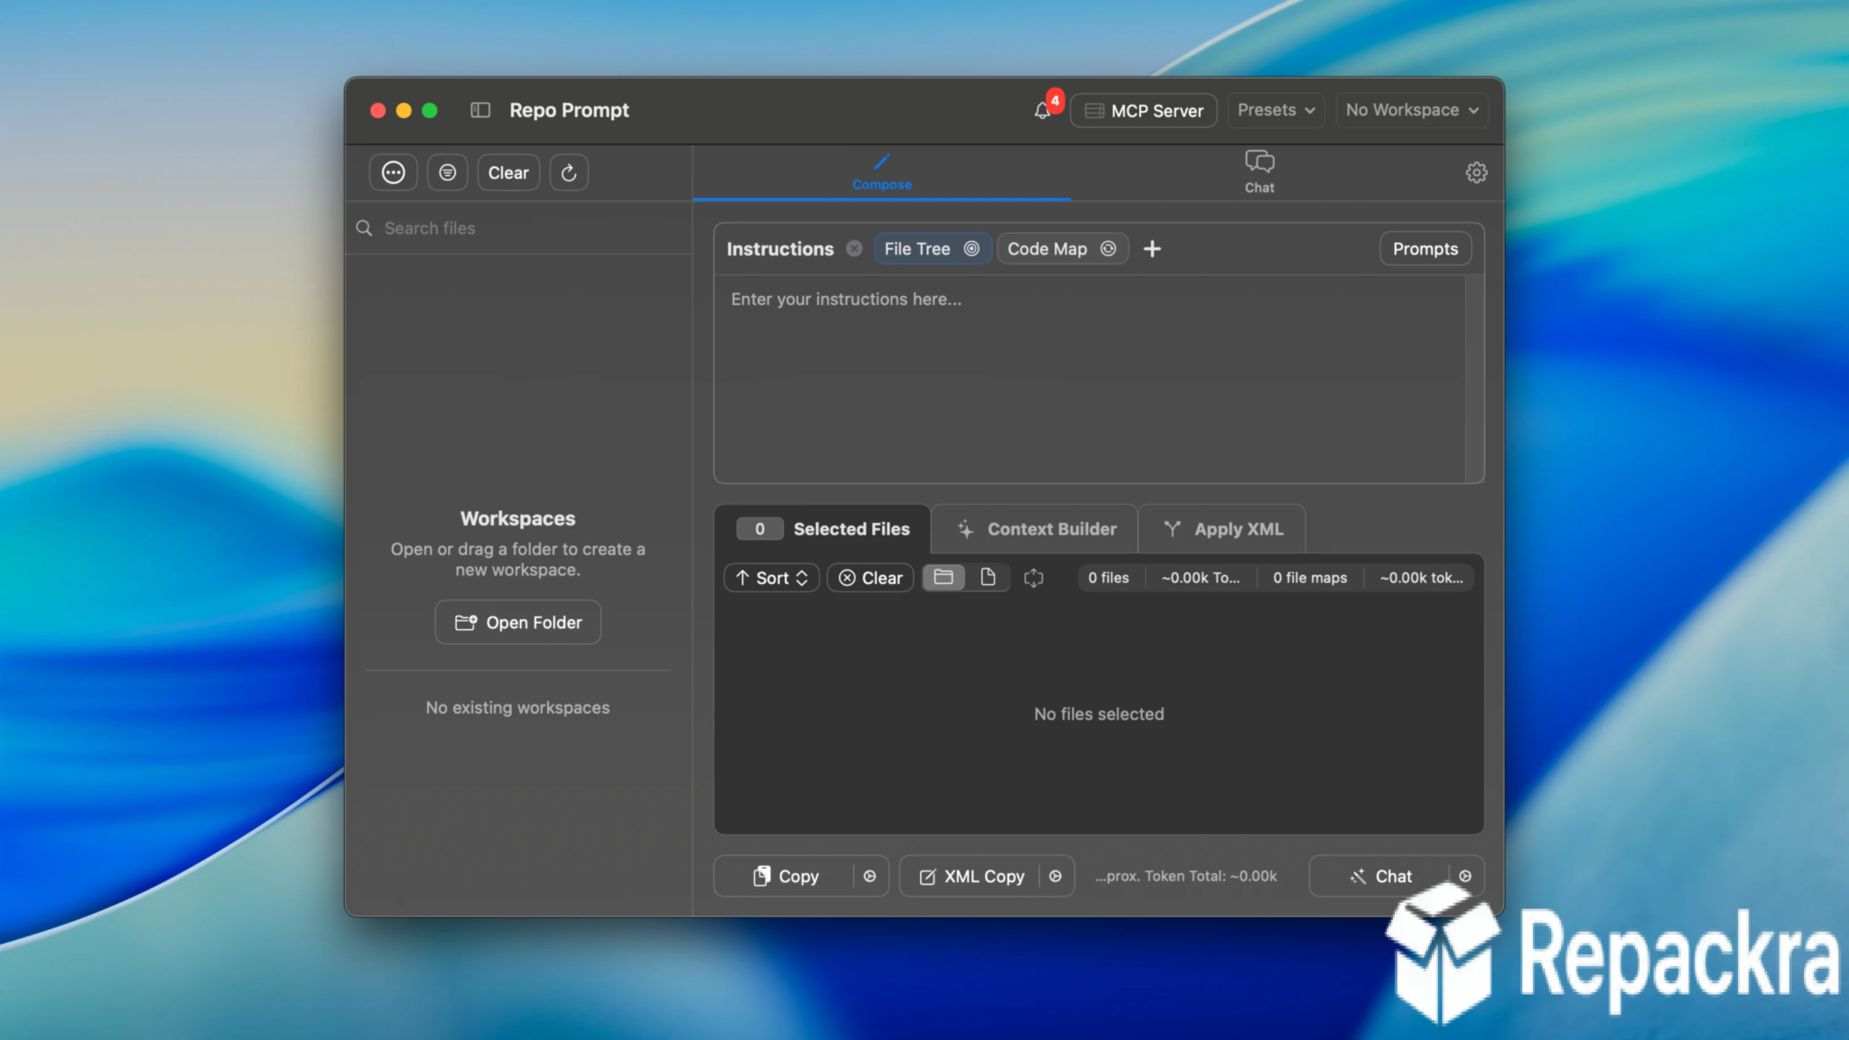Switch to the Compose tab
Viewport: 1849px width, 1040px height.
point(882,172)
